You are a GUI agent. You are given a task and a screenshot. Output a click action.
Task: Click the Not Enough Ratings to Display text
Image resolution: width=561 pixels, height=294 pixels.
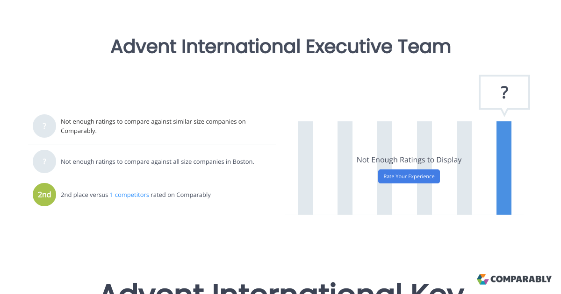(x=409, y=160)
